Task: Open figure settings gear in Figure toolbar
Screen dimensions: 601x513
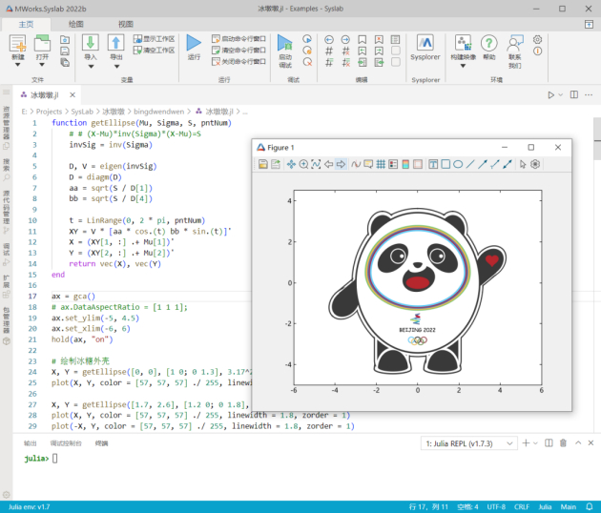Action: pyautogui.click(x=535, y=164)
